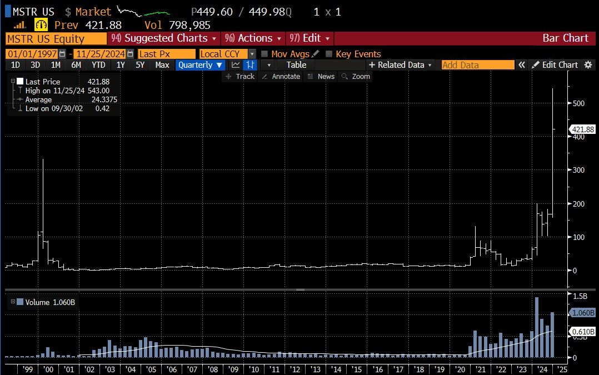Open the Local CCY currency dropdown arrow
This screenshot has width=599, height=375.
(252, 54)
